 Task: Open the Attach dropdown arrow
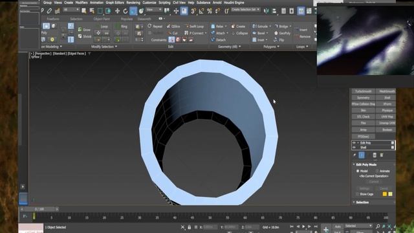coord(227,33)
